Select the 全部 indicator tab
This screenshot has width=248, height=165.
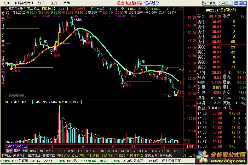25,151
